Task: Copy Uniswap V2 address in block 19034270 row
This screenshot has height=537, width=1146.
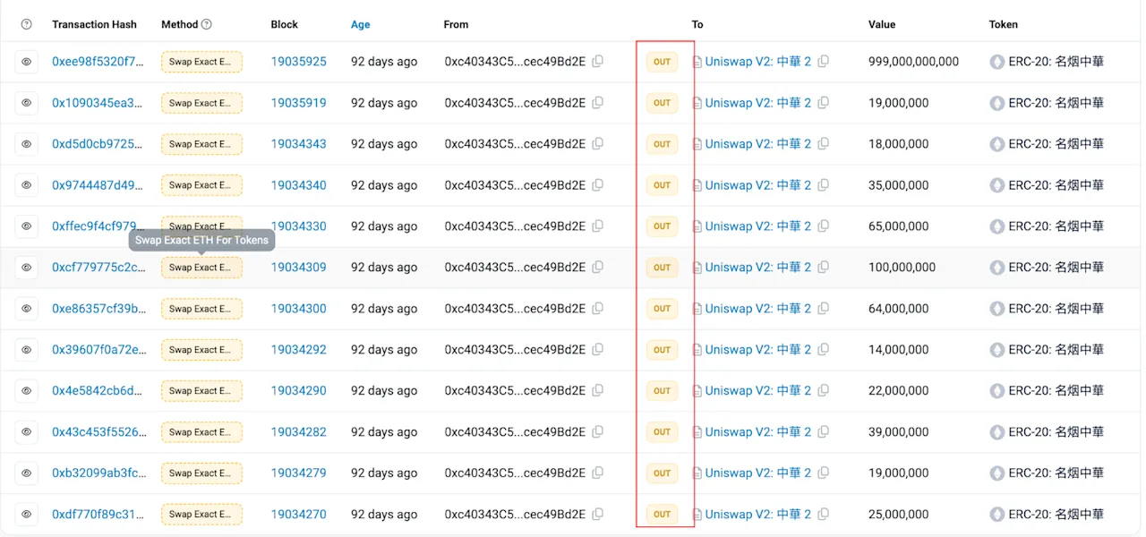Action: (823, 515)
